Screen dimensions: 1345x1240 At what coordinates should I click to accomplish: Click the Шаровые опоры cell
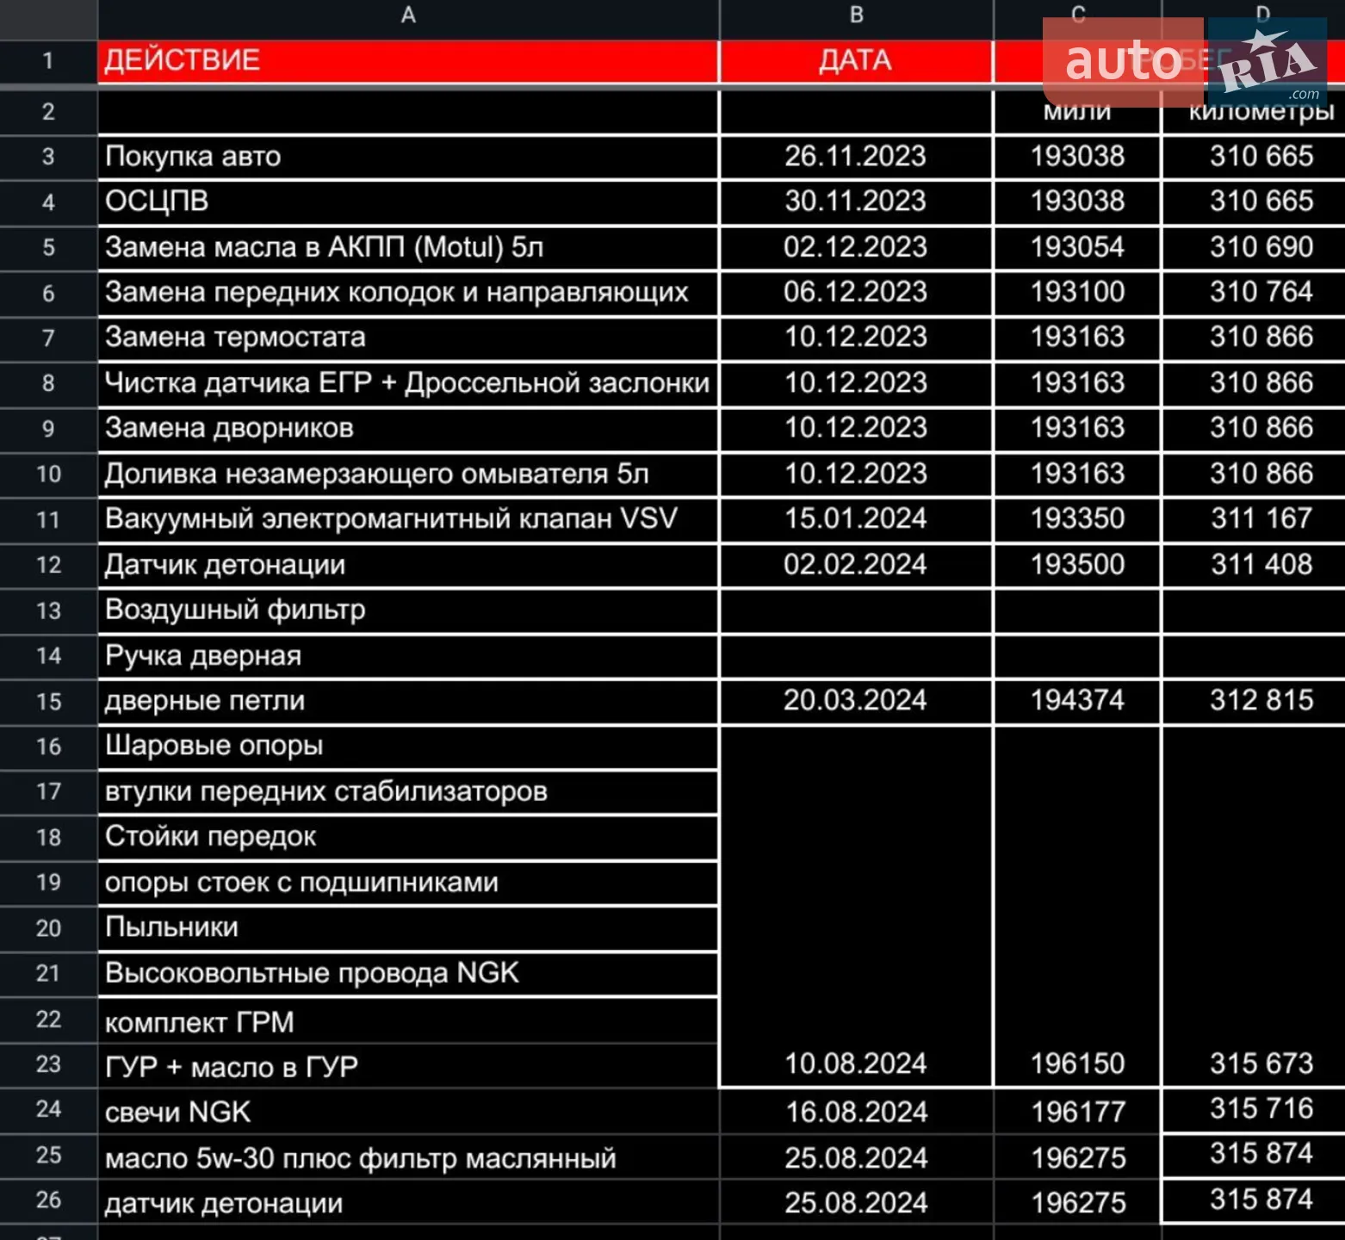click(408, 747)
